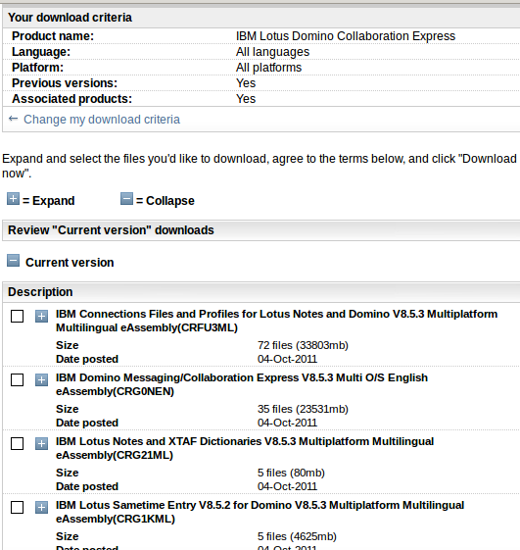Expand IBM Connections Files and Profiles eAssembly
Viewport: 520px width, 550px height.
(x=41, y=316)
